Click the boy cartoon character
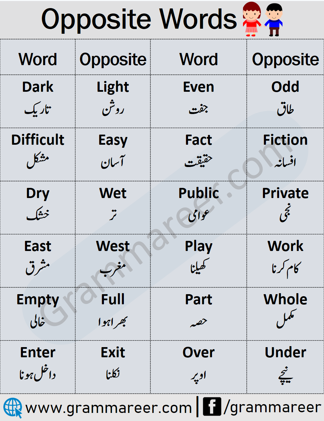This screenshot has height=421, width=324. point(274,20)
